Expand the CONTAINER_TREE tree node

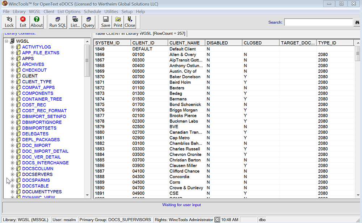point(12,99)
